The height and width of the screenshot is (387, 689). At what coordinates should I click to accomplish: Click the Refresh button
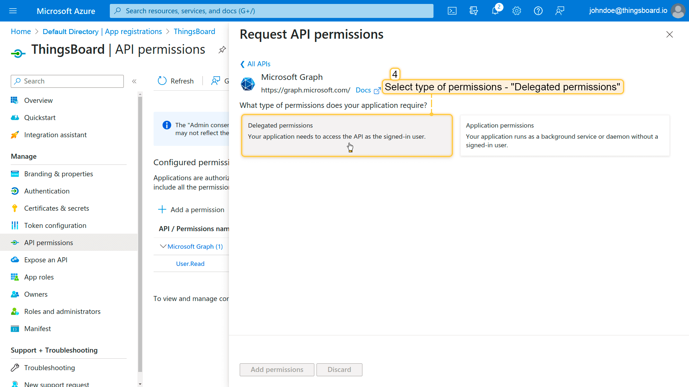(x=176, y=81)
